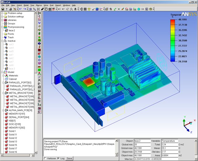Screen dimensions: 198x161
Task: Open the Report menu
Action: [58, 5]
